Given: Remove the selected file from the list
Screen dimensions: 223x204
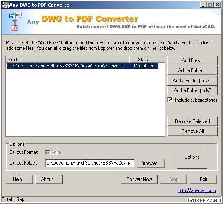Looking at the screenshot, I should point(193,121).
